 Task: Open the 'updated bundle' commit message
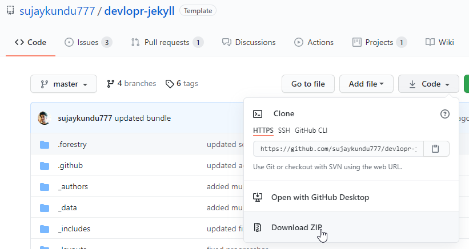(x=143, y=118)
